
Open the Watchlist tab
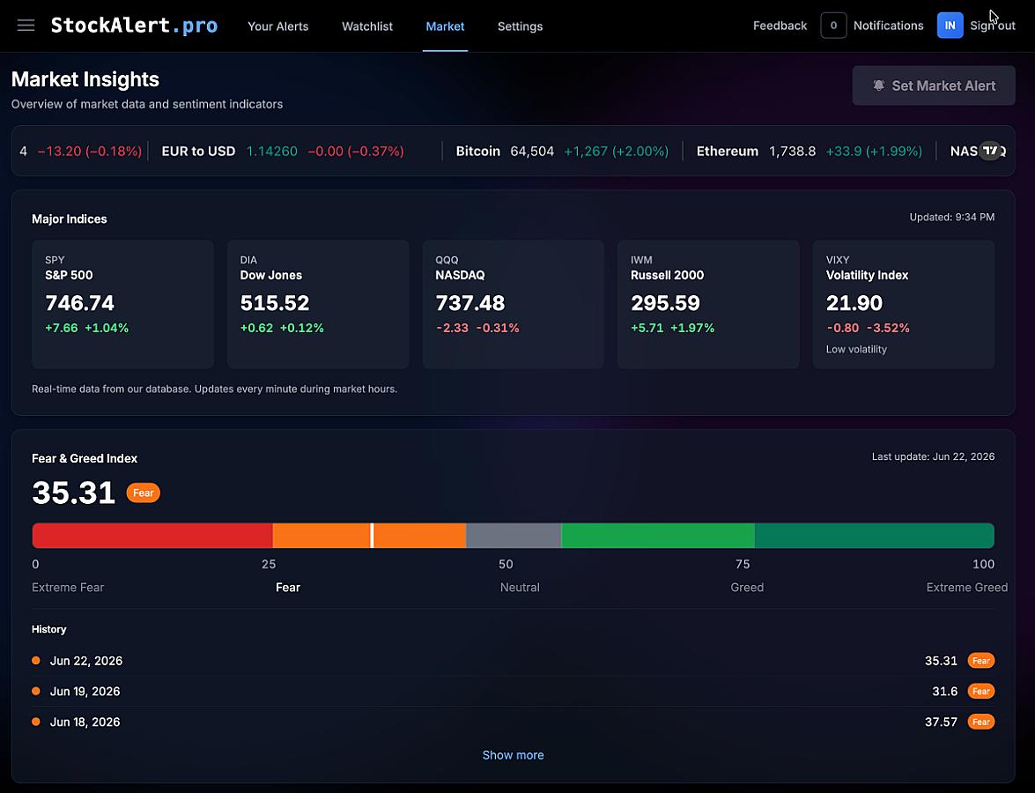[x=367, y=26]
